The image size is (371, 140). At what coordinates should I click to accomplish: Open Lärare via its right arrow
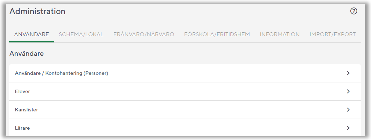[348, 128]
